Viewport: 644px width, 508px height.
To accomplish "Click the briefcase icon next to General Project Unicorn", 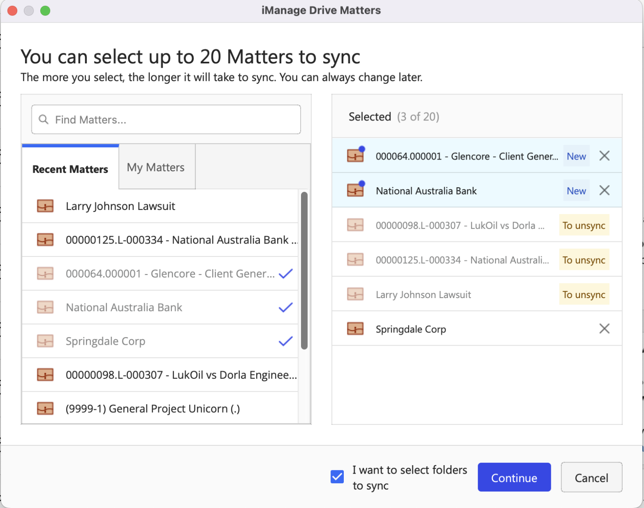I will point(45,408).
